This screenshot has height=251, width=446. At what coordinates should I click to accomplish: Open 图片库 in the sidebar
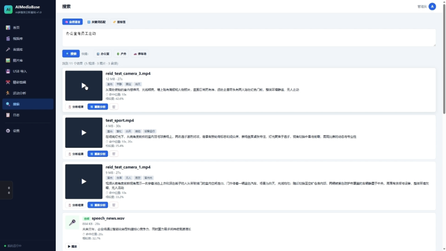[x=28, y=61]
